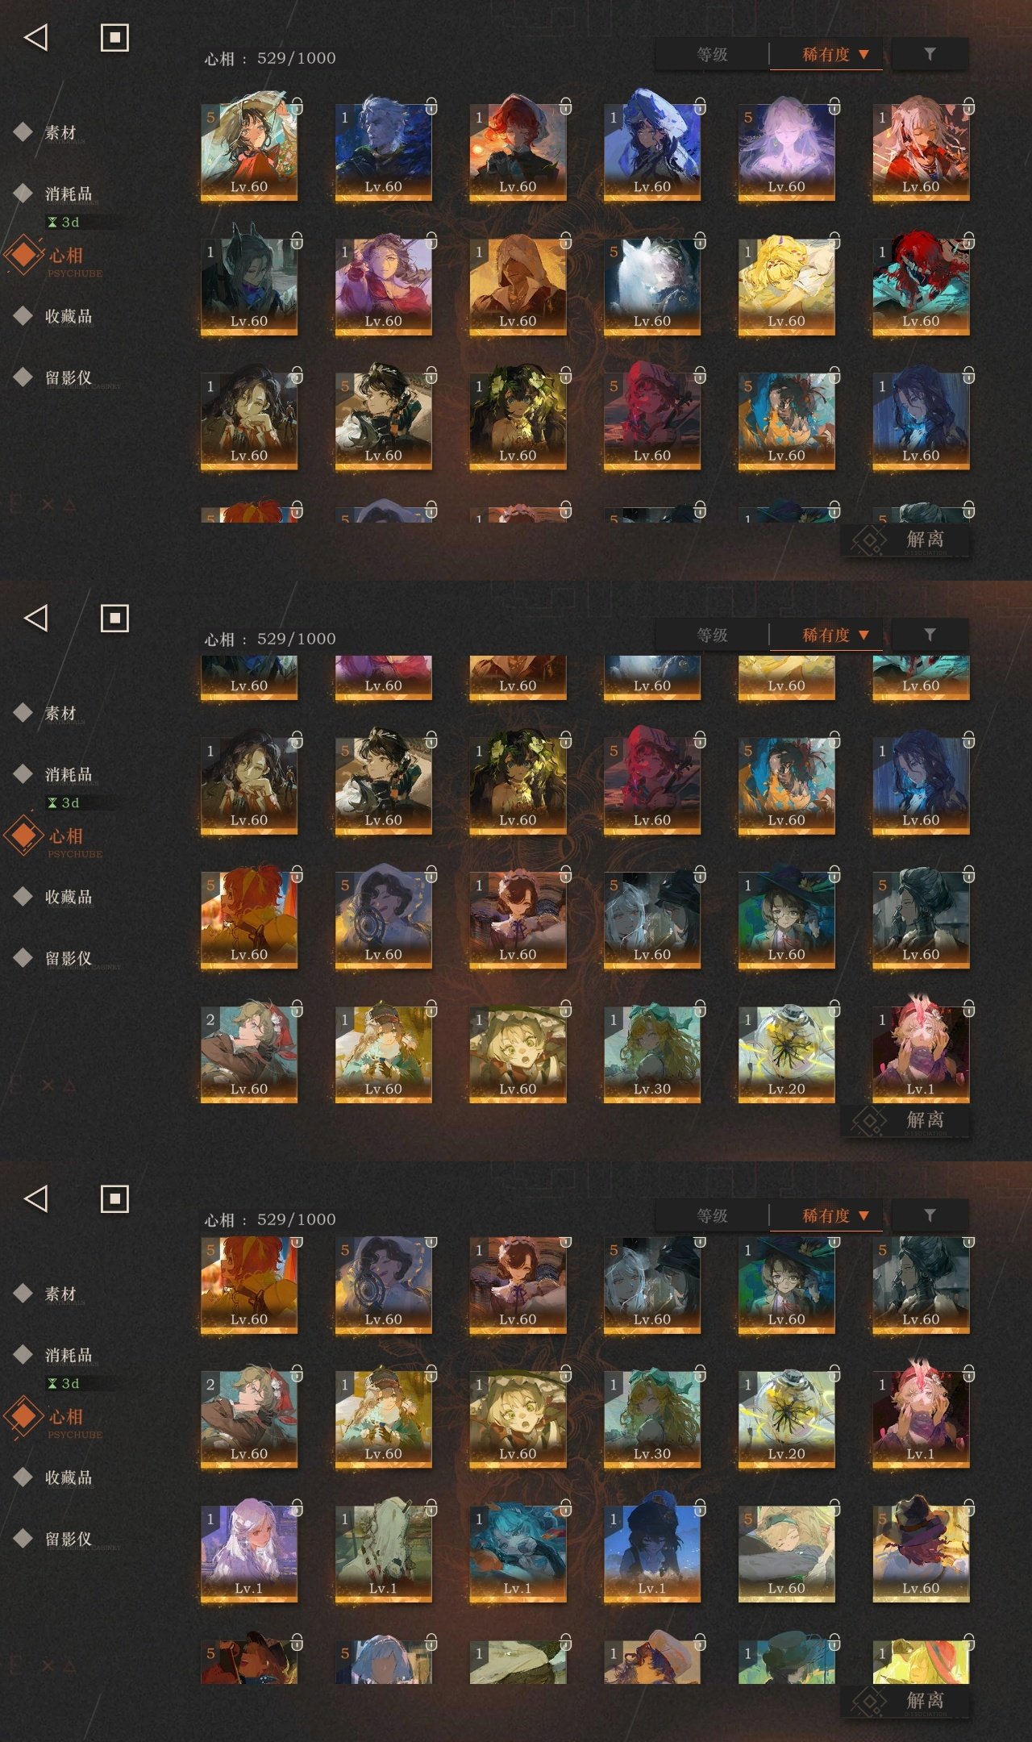Tap the back arrow in the middle screenshot

point(36,618)
